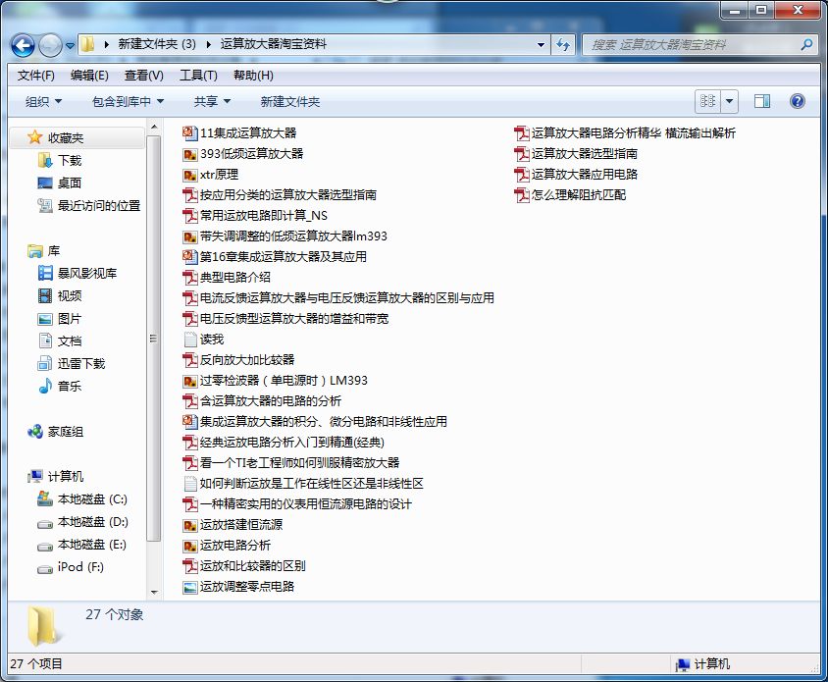Image resolution: width=828 pixels, height=682 pixels.
Task: Open the 迅雷下载 library
Action: [x=80, y=363]
